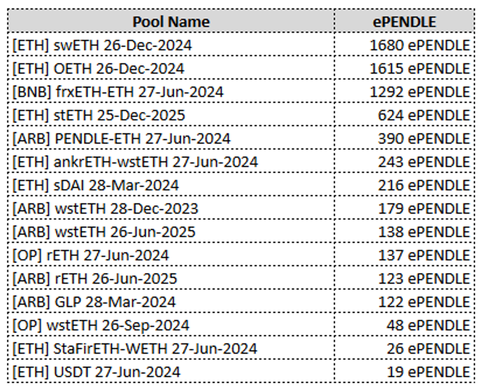Click the PENDLE-ETH 27-Jun-2024 pool cell
This screenshot has width=483, height=392.
(x=121, y=139)
